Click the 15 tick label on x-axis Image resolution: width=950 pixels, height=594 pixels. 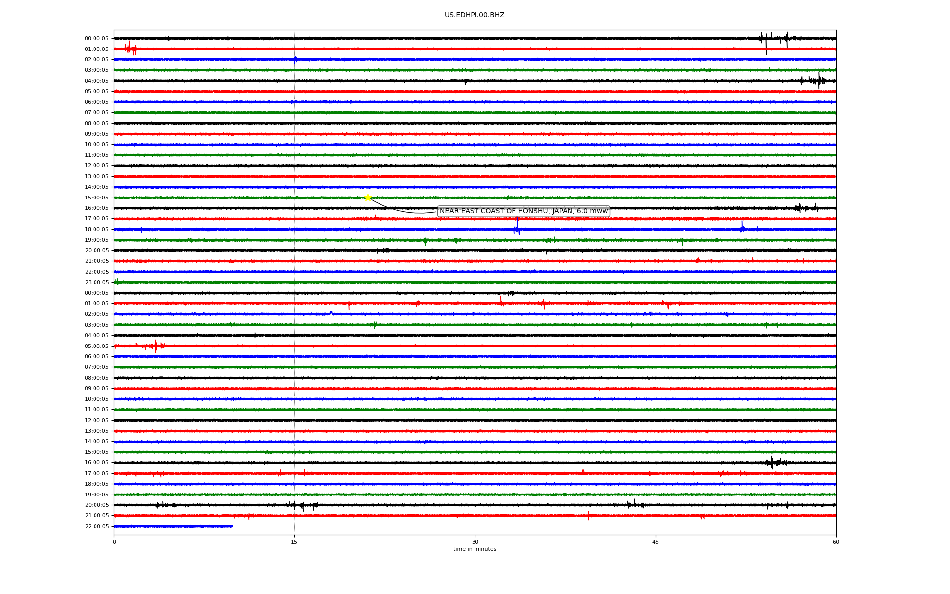294,542
